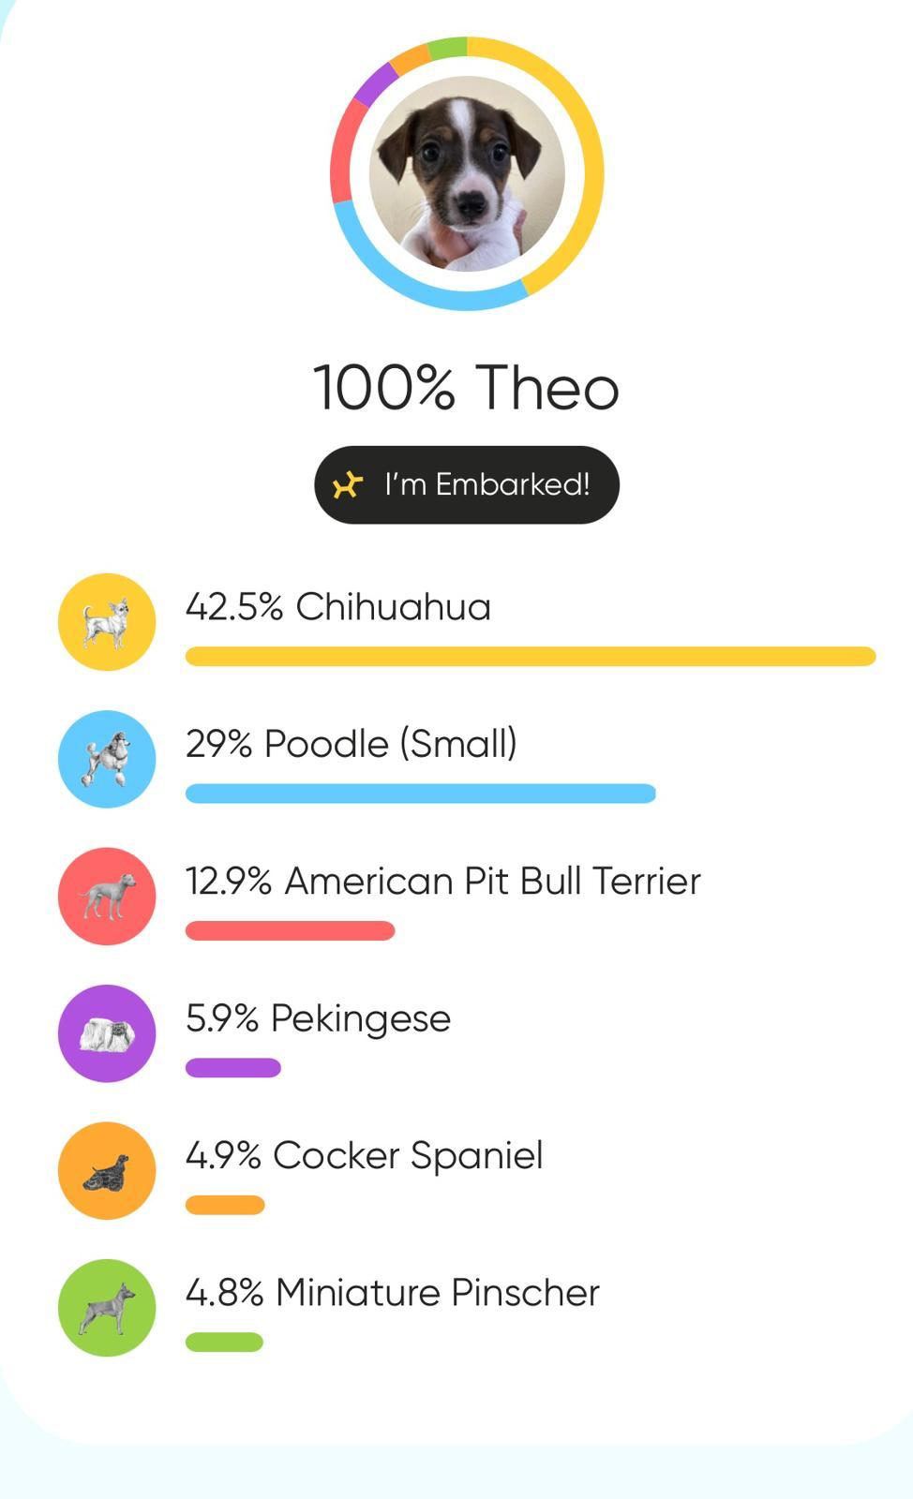913x1499 pixels.
Task: Click the yellow balloon-dog icon in the badge
Action: pyautogui.click(x=347, y=485)
